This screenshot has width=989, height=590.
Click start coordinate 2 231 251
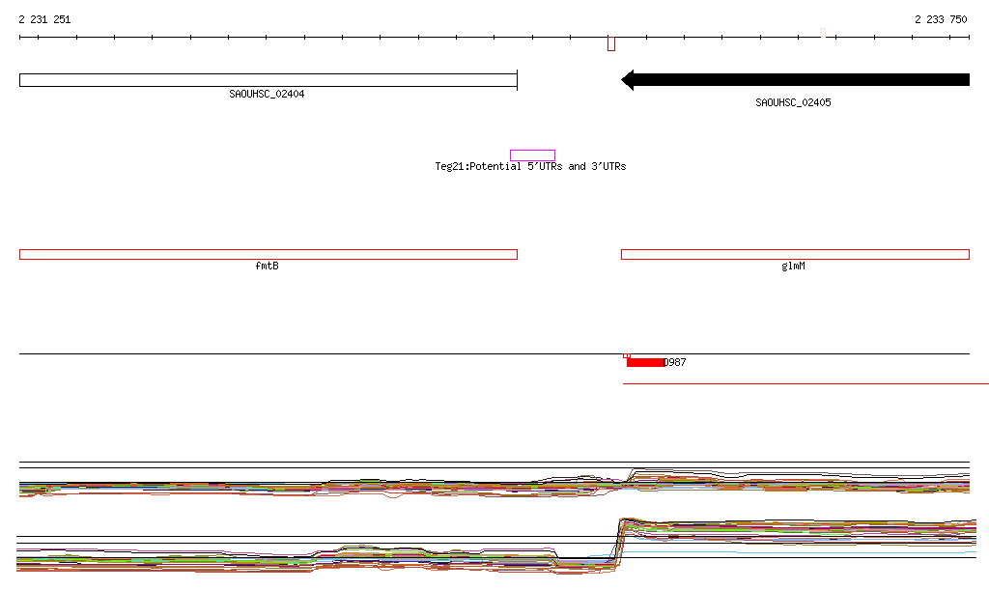[44, 19]
